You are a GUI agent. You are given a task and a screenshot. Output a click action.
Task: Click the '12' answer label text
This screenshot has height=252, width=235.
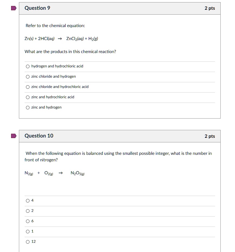click(x=33, y=241)
